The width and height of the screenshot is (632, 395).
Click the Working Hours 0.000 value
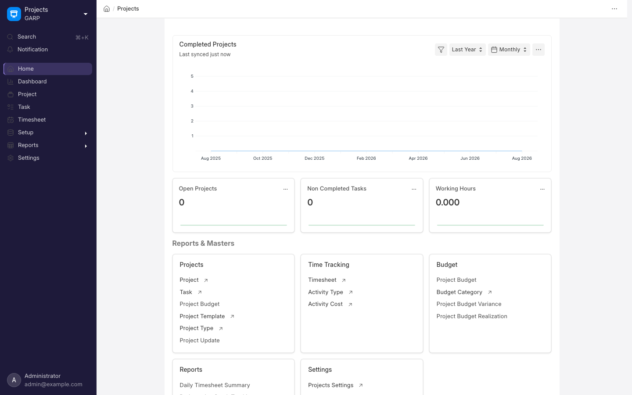point(448,202)
